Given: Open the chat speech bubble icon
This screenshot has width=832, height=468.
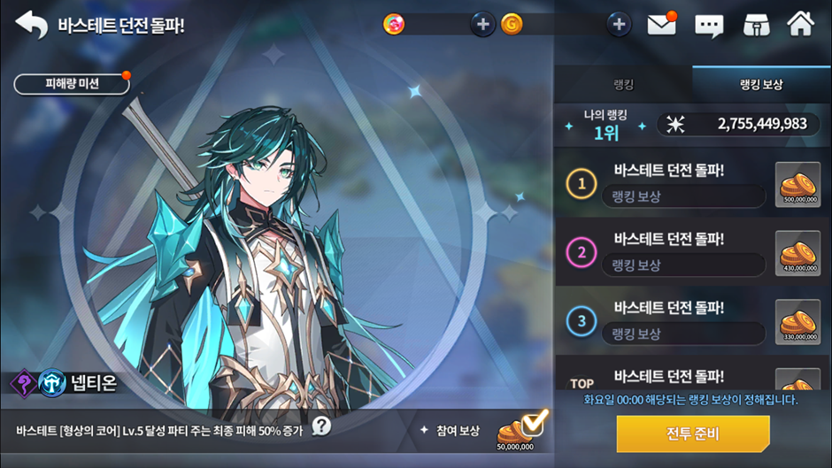Looking at the screenshot, I should click(709, 26).
